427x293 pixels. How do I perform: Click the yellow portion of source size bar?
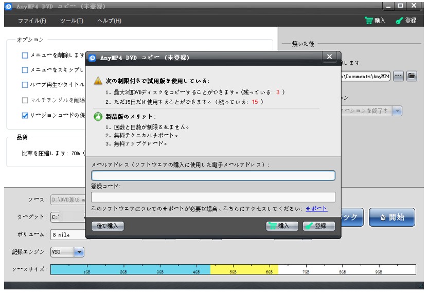coord(244,269)
